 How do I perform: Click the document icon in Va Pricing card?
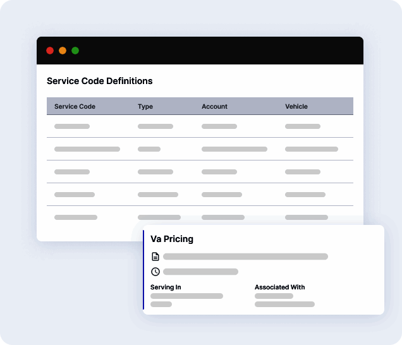coord(155,257)
